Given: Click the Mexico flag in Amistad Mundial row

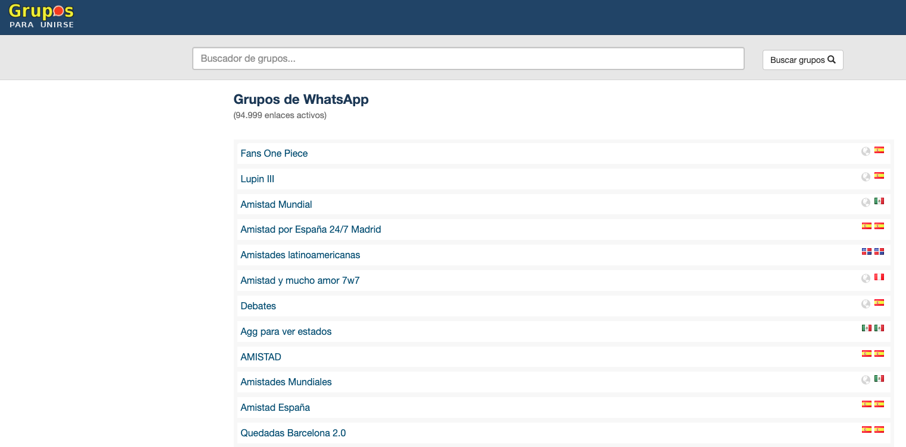Looking at the screenshot, I should [879, 201].
